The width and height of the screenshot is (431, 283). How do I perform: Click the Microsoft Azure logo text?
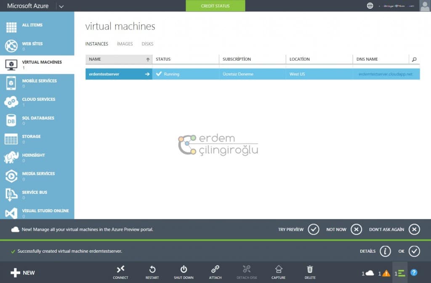tap(28, 6)
